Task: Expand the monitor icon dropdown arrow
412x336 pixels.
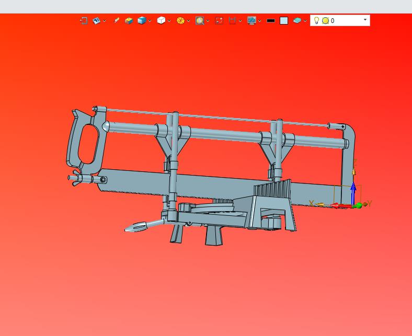Action: pyautogui.click(x=260, y=21)
